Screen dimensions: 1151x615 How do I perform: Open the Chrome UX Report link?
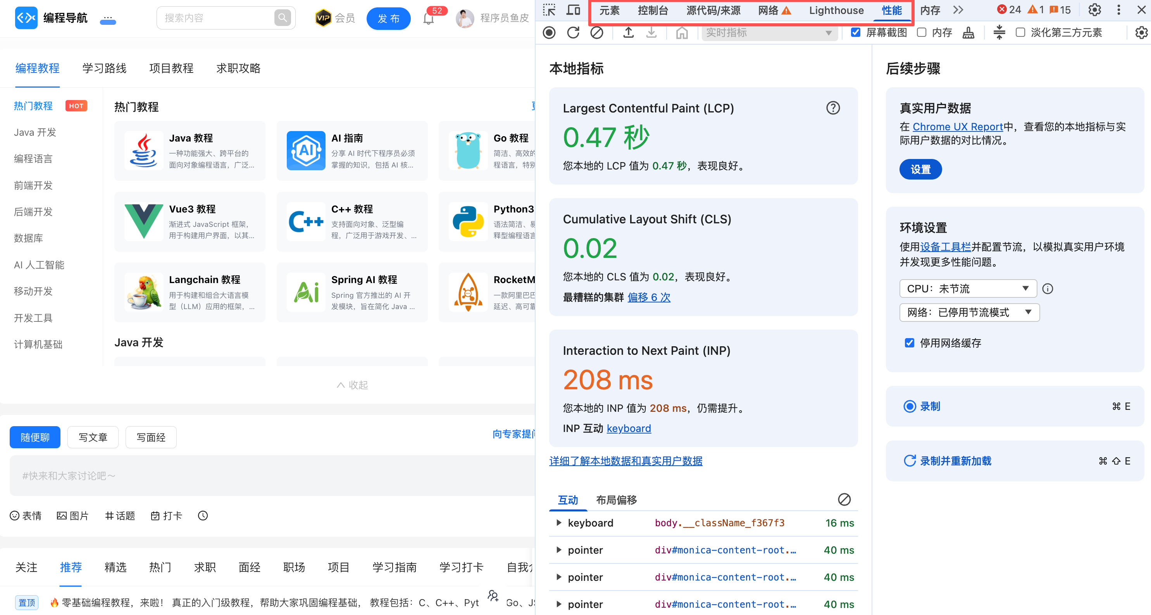958,127
